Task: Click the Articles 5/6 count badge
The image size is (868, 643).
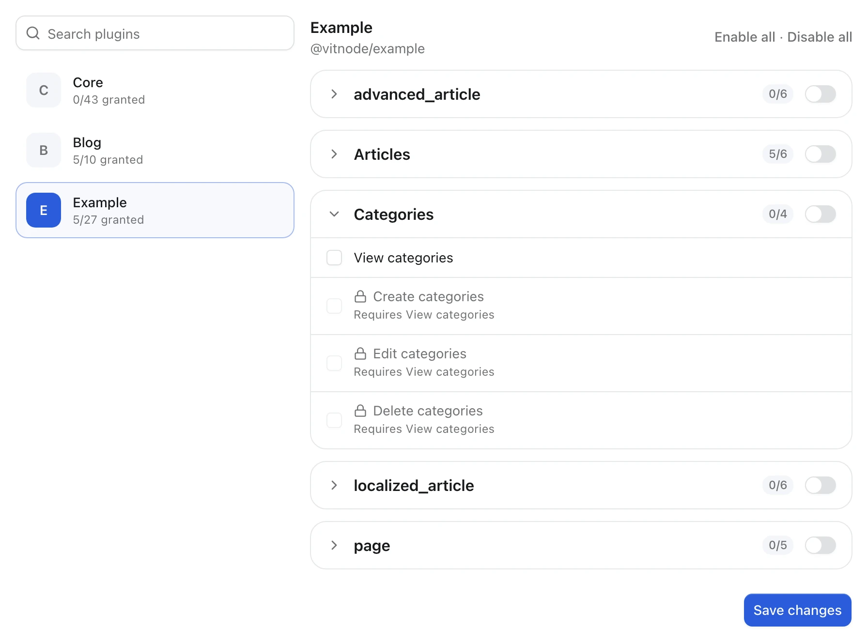Action: point(778,154)
